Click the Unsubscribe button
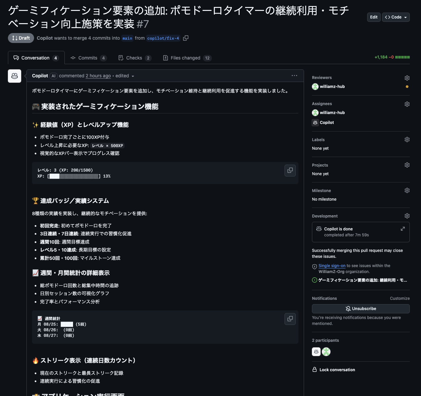 click(x=361, y=309)
